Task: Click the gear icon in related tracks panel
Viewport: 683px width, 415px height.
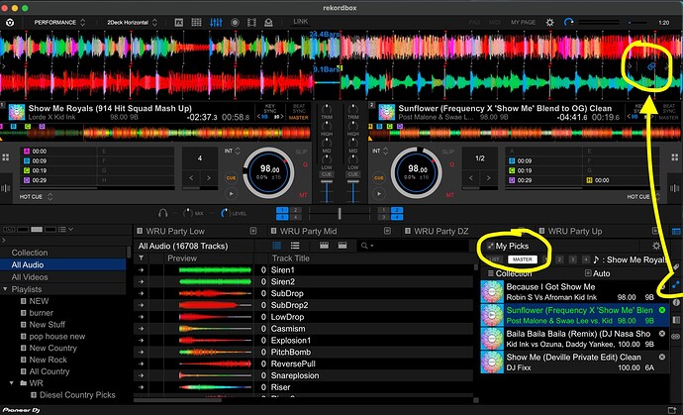Action: click(x=656, y=245)
